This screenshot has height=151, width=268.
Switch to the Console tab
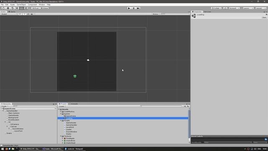point(74,104)
